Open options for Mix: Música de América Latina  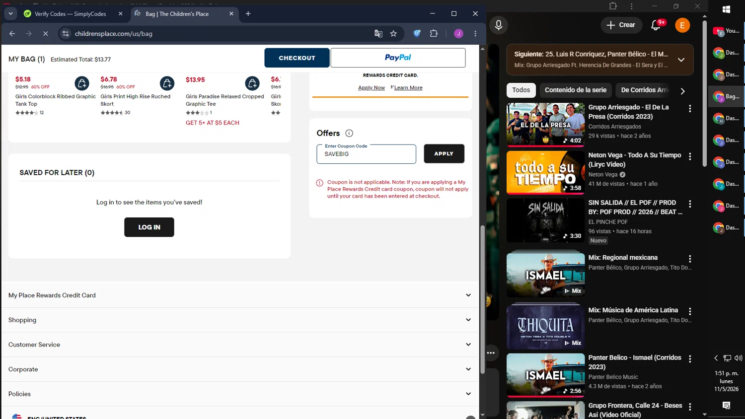[690, 311]
